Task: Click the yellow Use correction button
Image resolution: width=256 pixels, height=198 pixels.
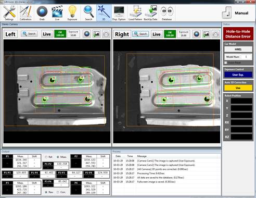Action: click(x=238, y=88)
